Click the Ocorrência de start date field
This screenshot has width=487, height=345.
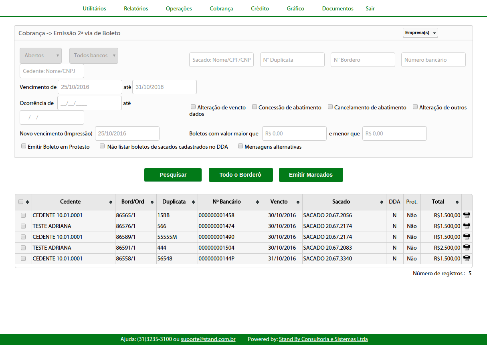[x=89, y=103]
